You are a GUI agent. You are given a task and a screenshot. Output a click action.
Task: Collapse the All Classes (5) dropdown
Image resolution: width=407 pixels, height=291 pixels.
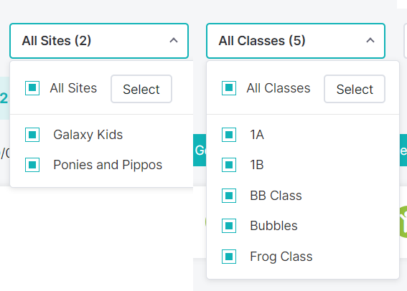(x=296, y=41)
